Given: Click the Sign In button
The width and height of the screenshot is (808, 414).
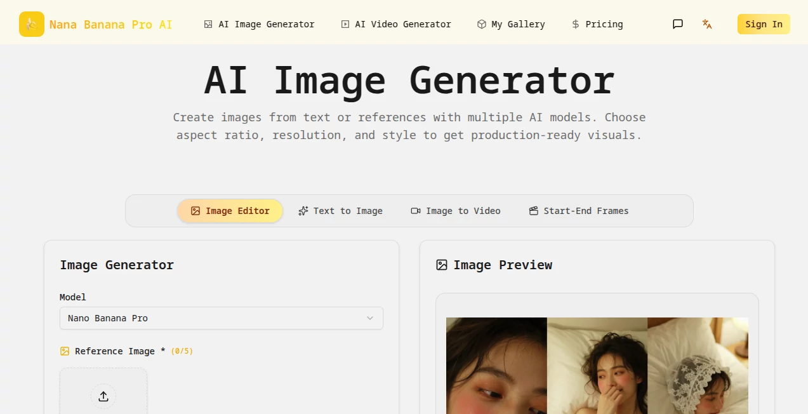Looking at the screenshot, I should pos(763,23).
